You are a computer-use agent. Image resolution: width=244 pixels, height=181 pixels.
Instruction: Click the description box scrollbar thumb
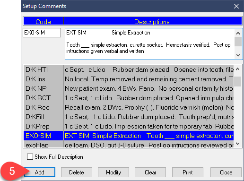point(238,42)
